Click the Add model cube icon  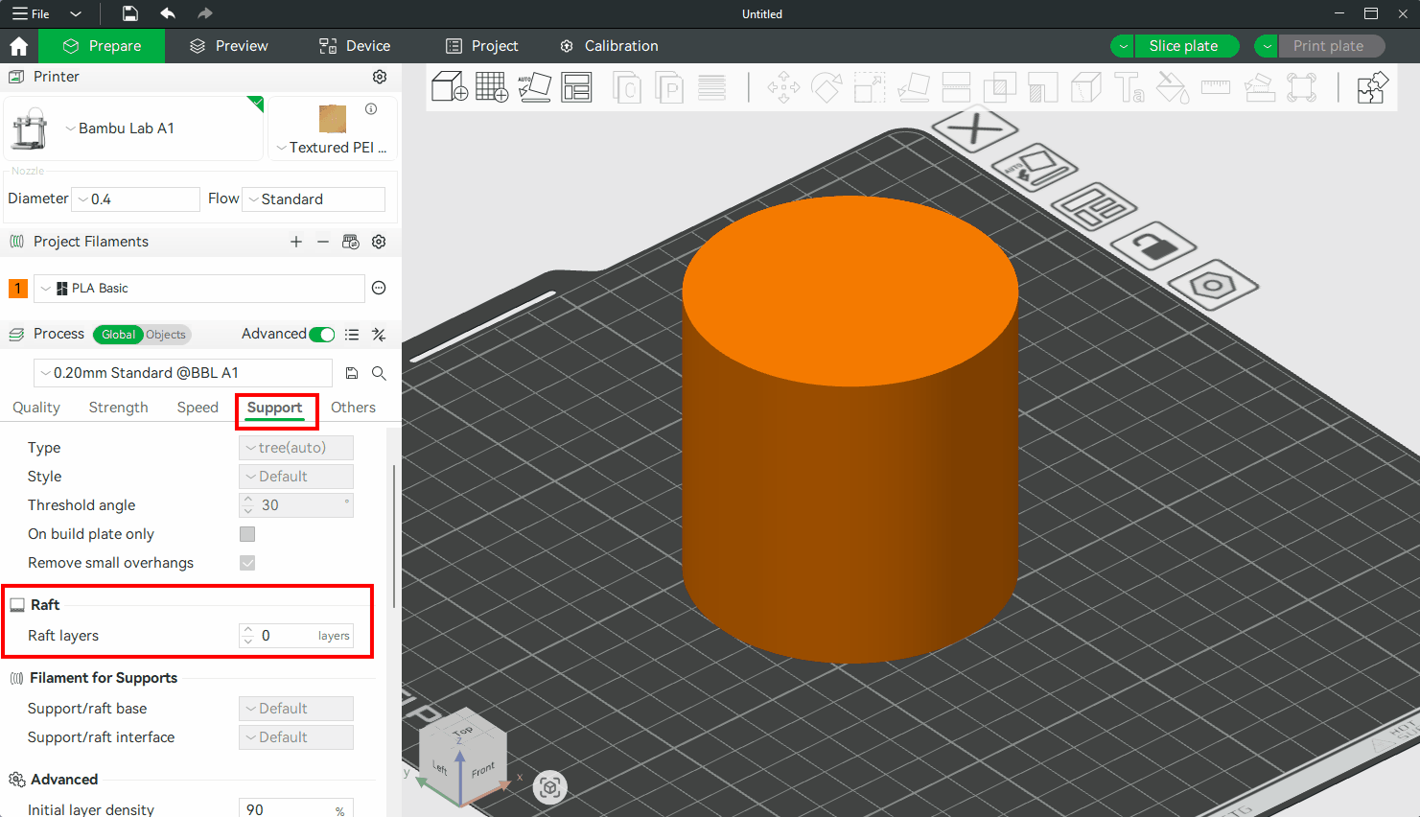449,87
